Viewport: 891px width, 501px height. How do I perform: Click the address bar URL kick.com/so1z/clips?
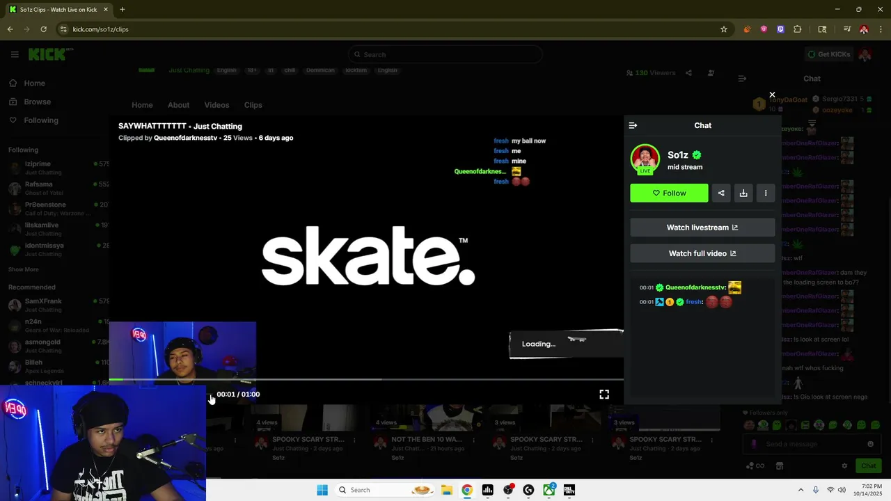tap(101, 29)
